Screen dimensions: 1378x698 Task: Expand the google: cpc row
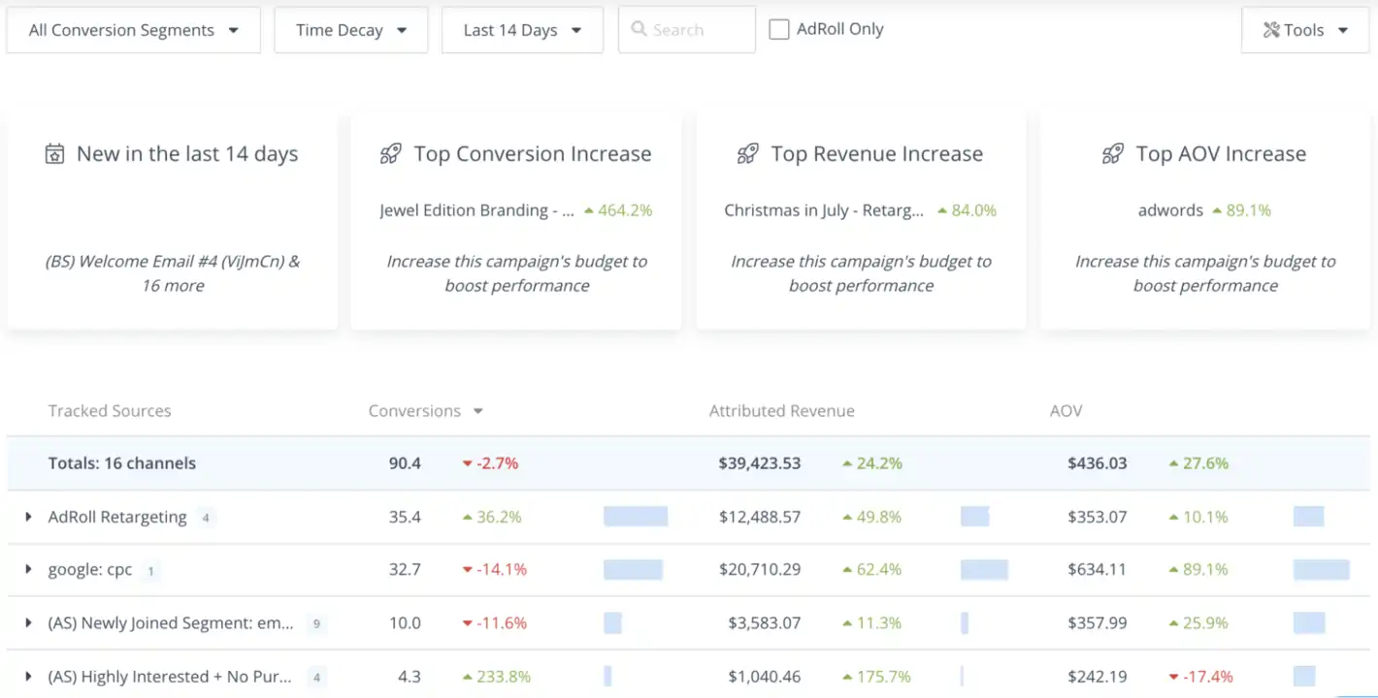pyautogui.click(x=27, y=570)
